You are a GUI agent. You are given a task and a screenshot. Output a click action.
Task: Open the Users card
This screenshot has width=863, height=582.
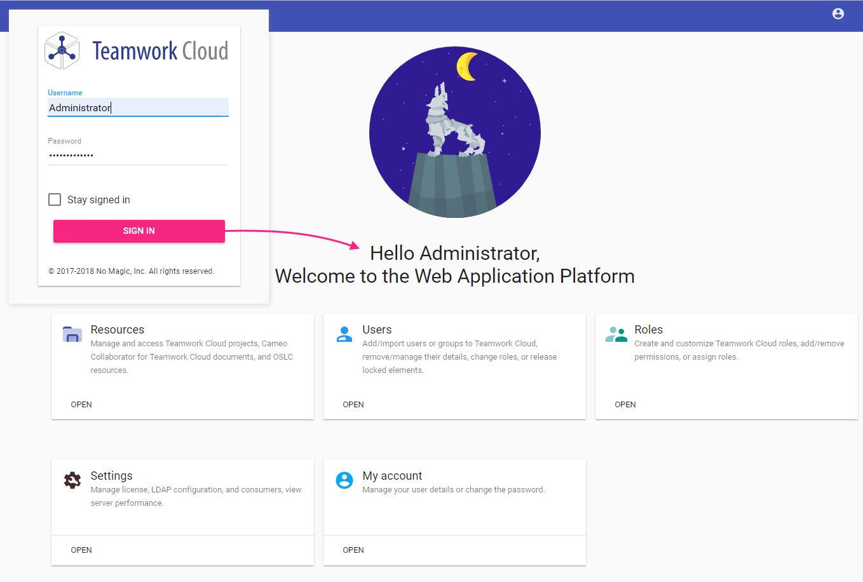pyautogui.click(x=353, y=405)
